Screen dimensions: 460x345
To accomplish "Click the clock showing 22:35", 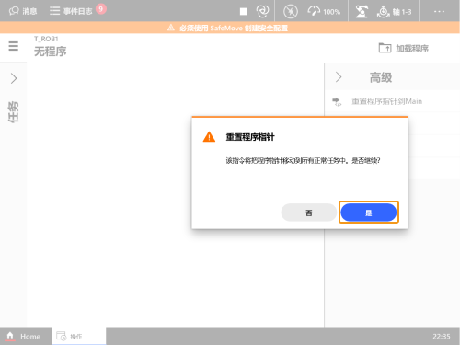I will [x=442, y=337].
